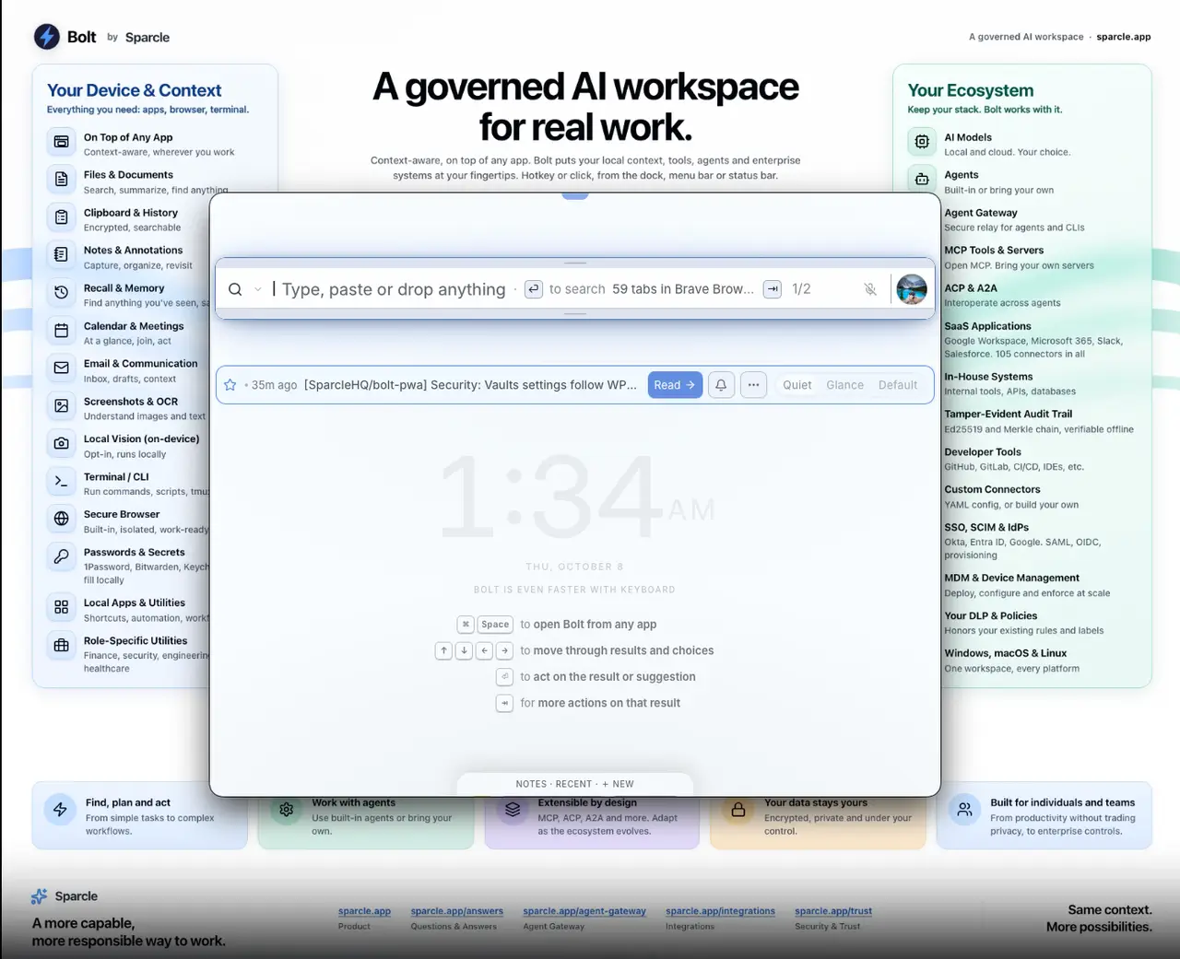Click the Agents robot icon
Screen dimensions: 1180x959
[x=922, y=180]
